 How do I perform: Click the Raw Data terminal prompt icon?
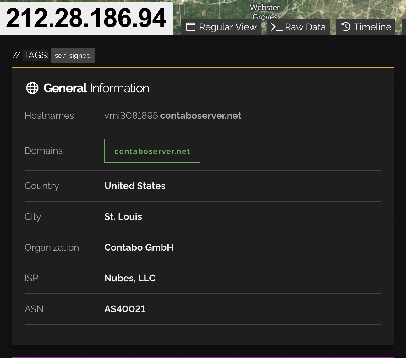(x=277, y=27)
